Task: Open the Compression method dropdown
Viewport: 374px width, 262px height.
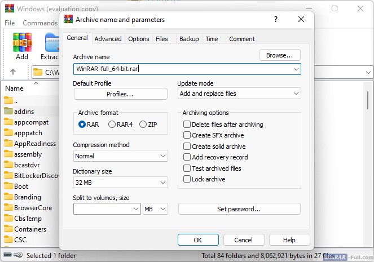Action: click(x=120, y=156)
